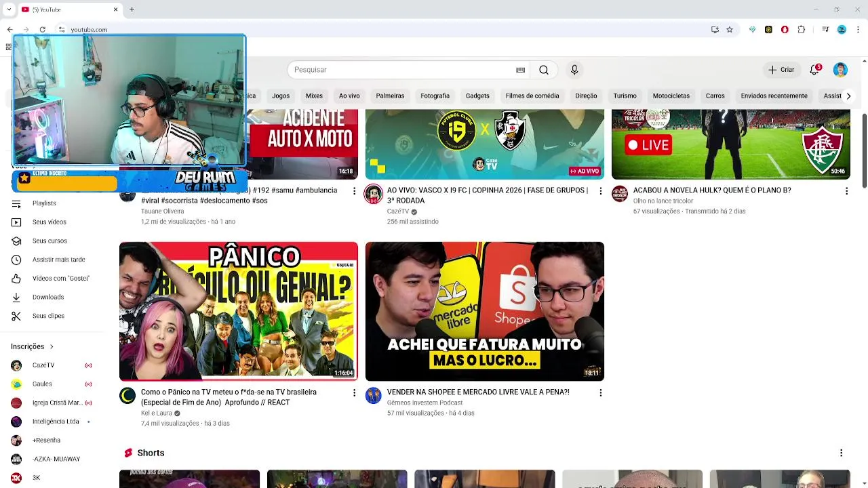Select the Motocicletas filter chip
This screenshot has height=488, width=868.
(671, 96)
